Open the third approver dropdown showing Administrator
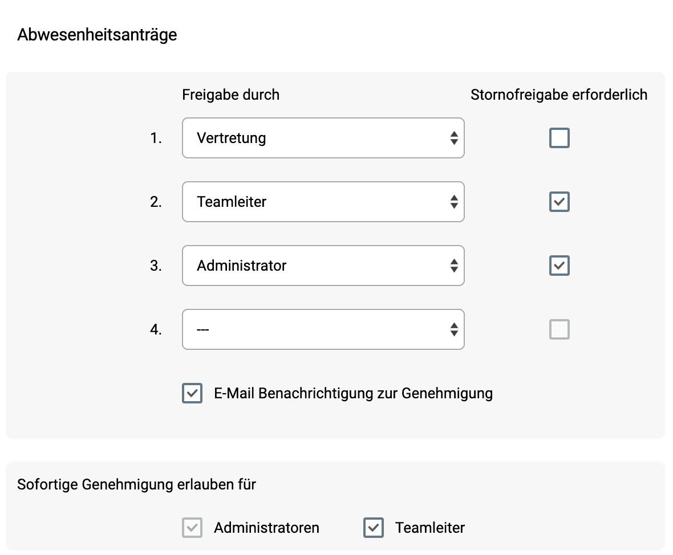 click(x=323, y=266)
